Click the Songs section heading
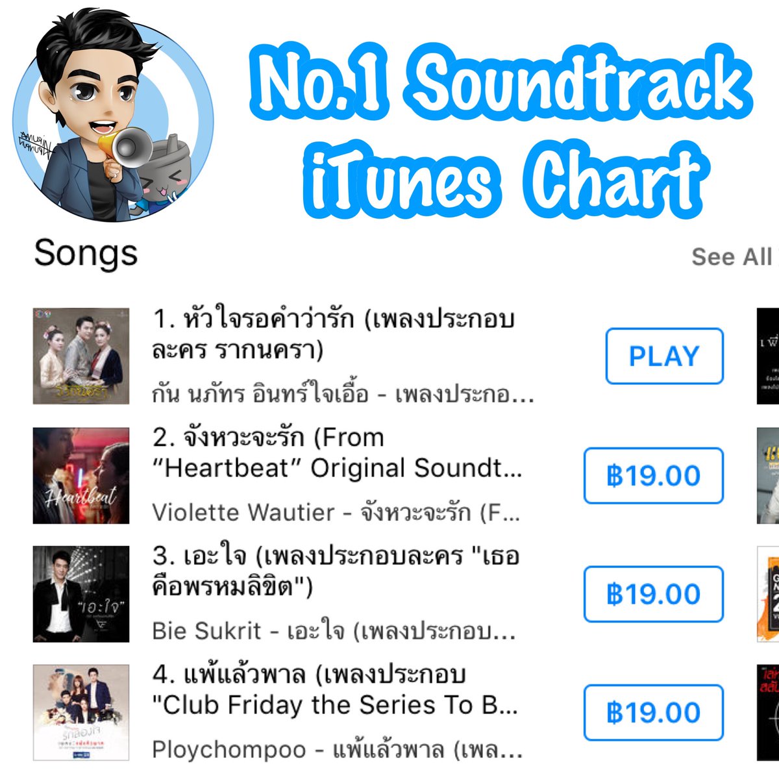 click(x=86, y=253)
